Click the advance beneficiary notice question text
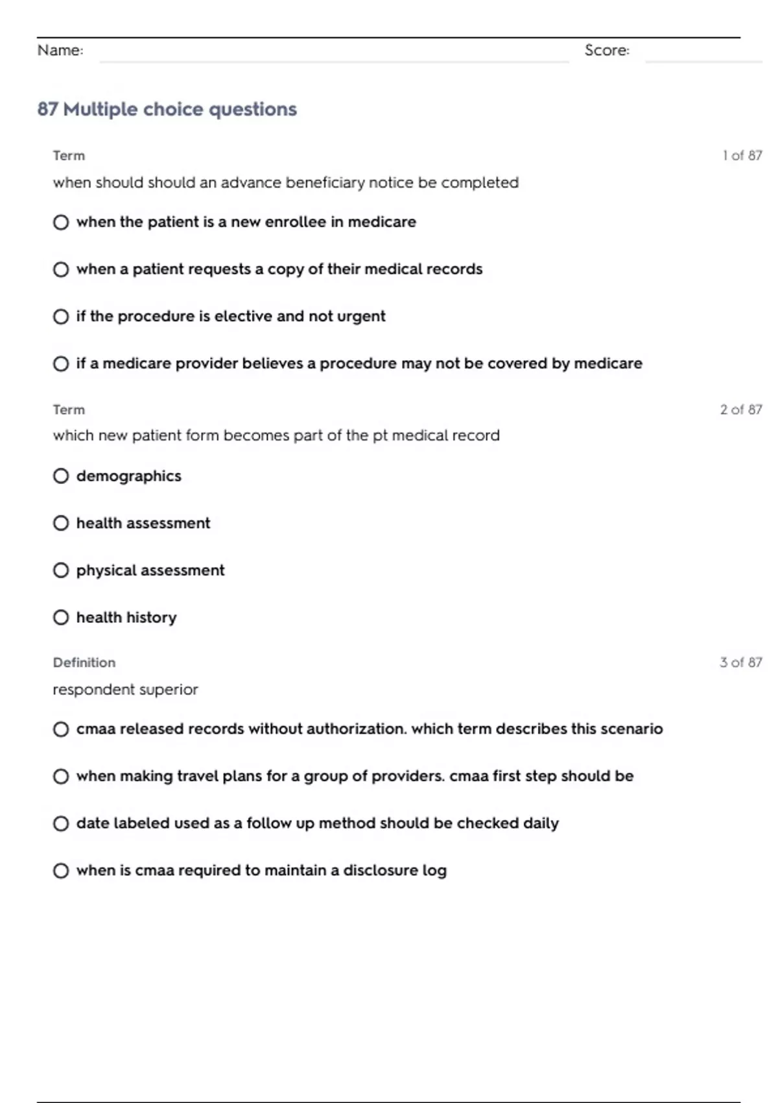The image size is (778, 1103). [286, 183]
